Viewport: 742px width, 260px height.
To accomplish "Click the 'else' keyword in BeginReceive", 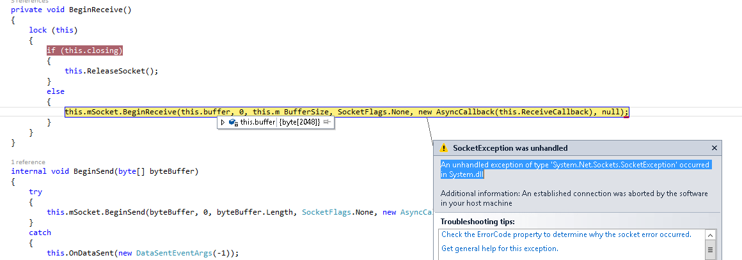I will point(56,91).
